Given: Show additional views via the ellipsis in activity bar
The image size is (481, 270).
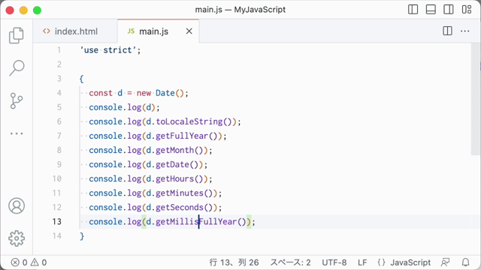Looking at the screenshot, I should [x=17, y=133].
